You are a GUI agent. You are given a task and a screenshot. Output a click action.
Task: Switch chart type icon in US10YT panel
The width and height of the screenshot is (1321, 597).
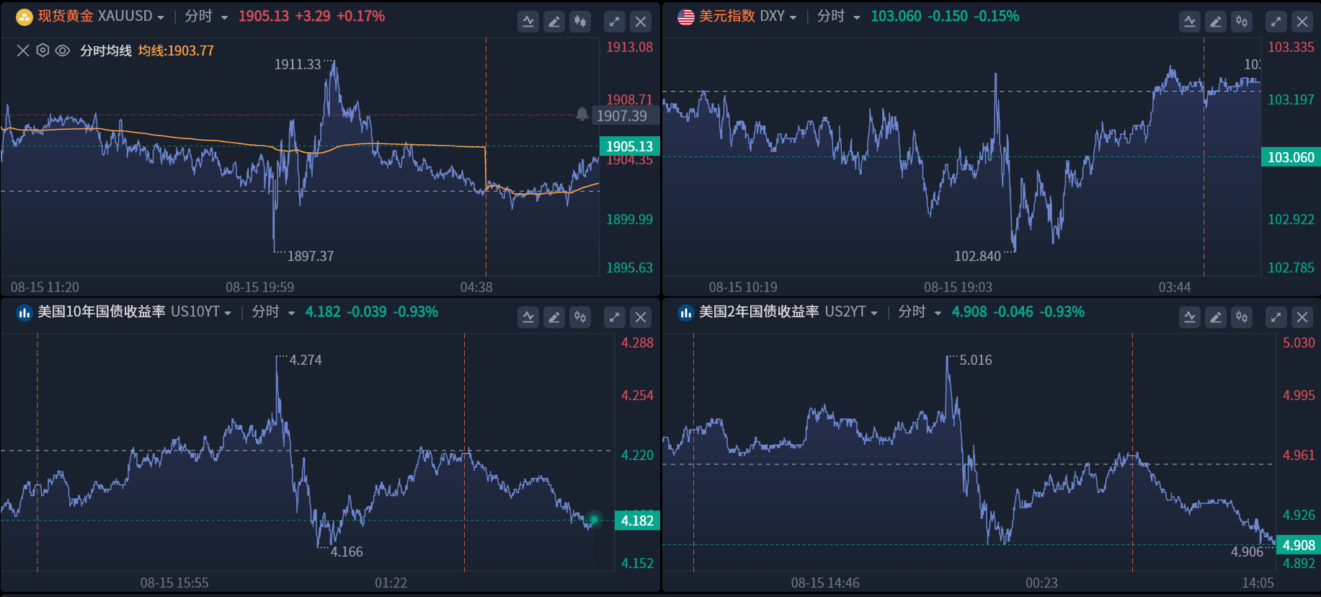pos(580,317)
